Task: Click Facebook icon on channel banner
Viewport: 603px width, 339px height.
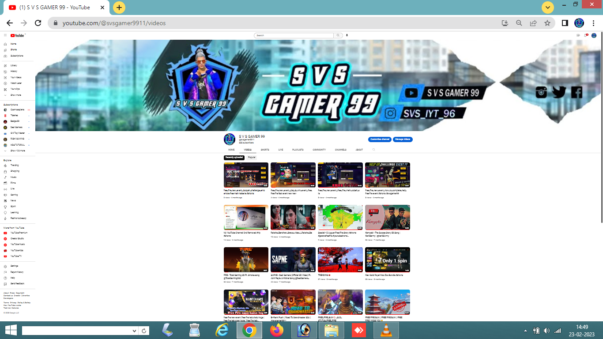Action: (577, 92)
